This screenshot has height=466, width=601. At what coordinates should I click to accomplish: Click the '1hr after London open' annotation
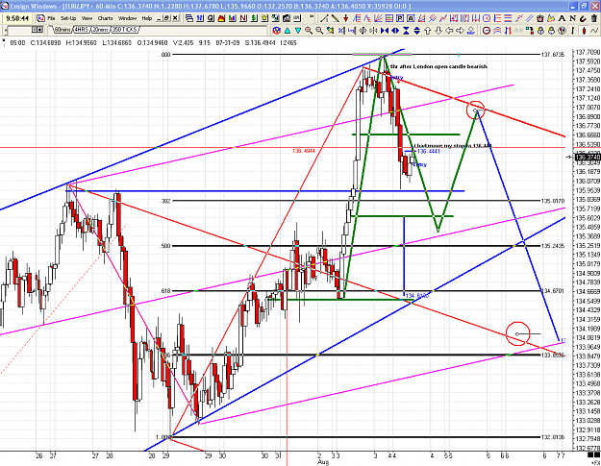(438, 66)
